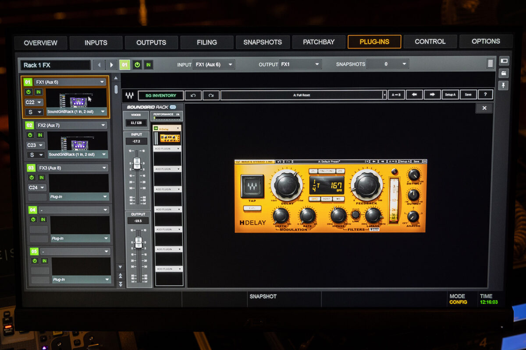The width and height of the screenshot is (526, 350).
Task: Open the OUTPUT FX1 dropdown
Action: point(300,64)
